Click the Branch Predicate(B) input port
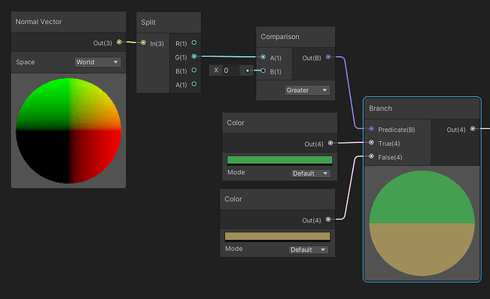The image size is (490, 299). pyautogui.click(x=371, y=130)
